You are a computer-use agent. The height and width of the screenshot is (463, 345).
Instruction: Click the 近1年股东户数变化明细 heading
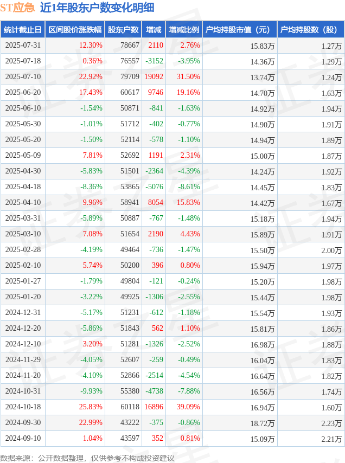click(x=97, y=8)
